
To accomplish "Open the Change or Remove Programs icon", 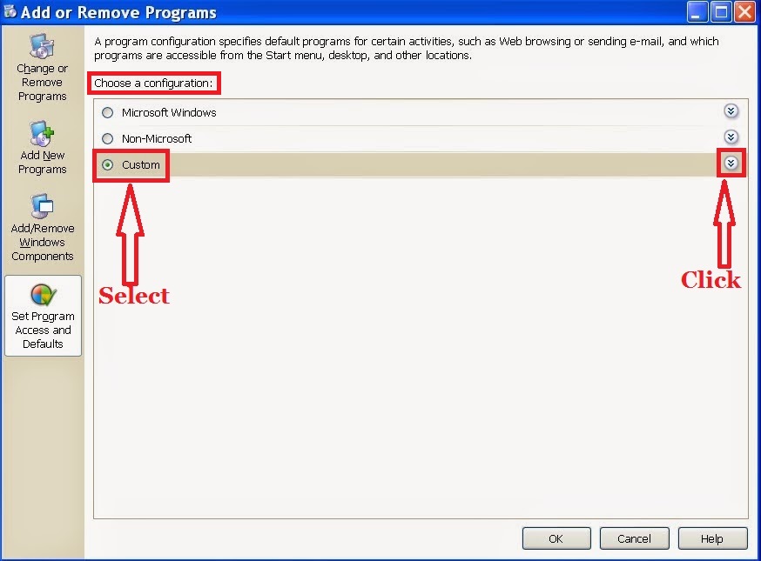I will coord(42,47).
